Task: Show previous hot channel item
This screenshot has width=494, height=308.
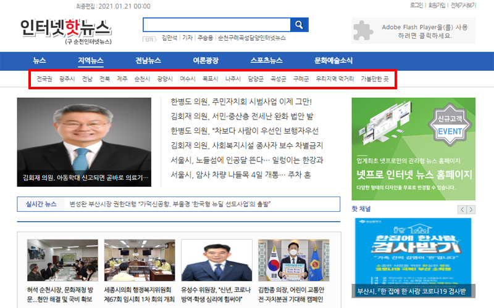Action: tap(462, 209)
